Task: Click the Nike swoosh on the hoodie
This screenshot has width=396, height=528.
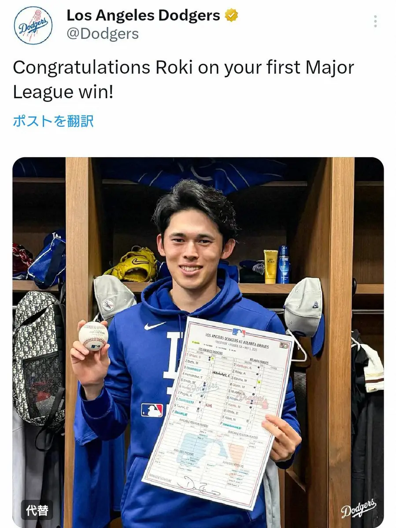Action: tap(155, 326)
